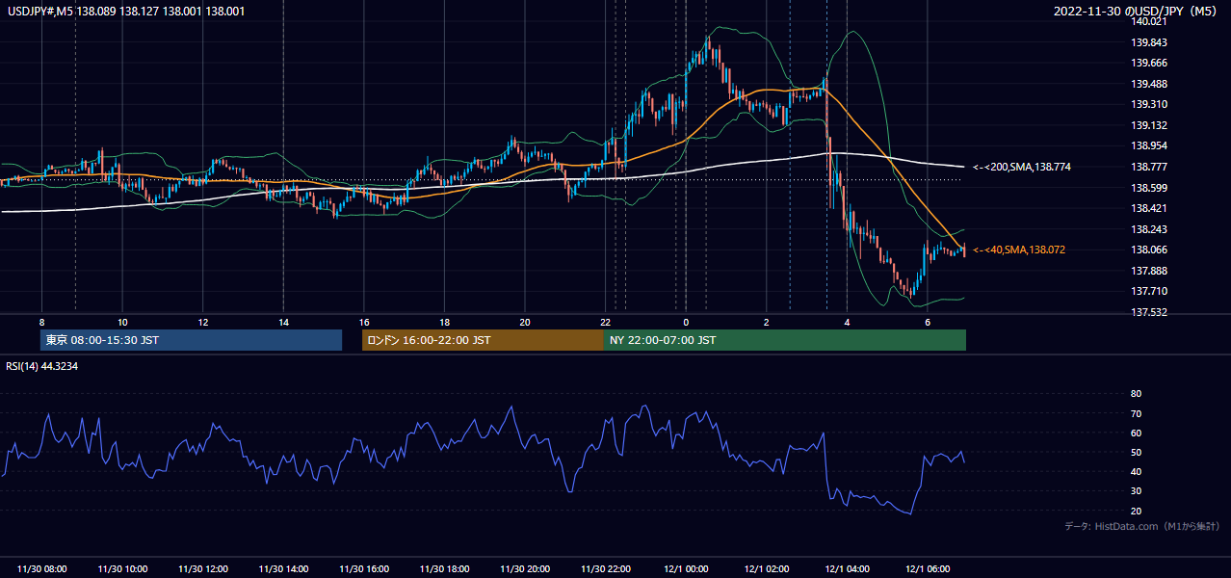
Task: Click hour label 14 under the price chart
Action: [x=283, y=322]
